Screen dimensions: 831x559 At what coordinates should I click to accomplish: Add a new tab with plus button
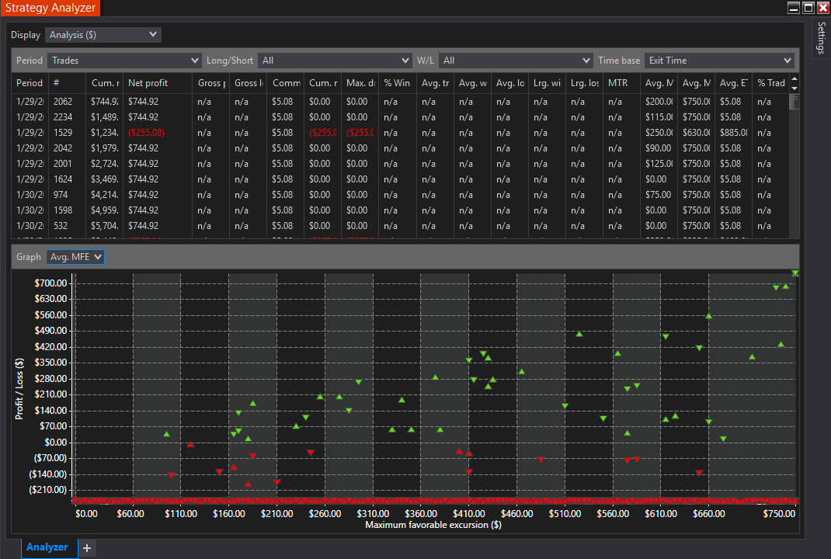88,548
